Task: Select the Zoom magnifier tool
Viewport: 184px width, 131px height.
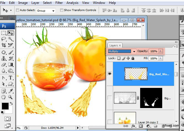Action: coord(10,97)
